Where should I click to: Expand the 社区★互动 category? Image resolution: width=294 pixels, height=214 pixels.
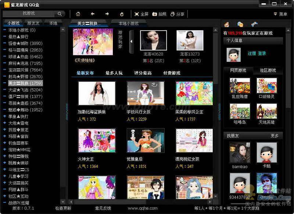click(x=5, y=196)
